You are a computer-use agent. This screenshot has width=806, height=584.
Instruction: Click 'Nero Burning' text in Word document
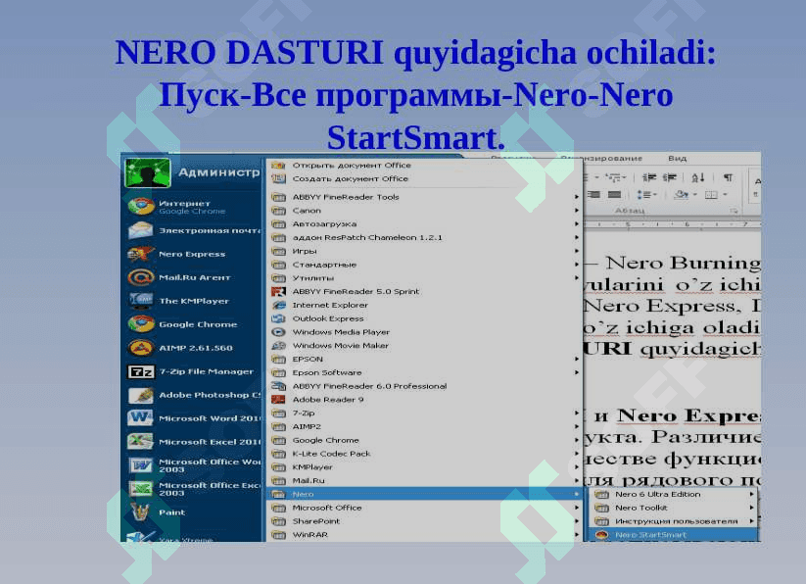coord(684,263)
